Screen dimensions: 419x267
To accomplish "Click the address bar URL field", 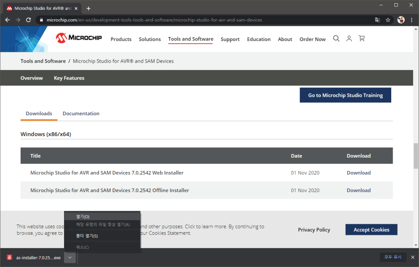I will 201,20.
